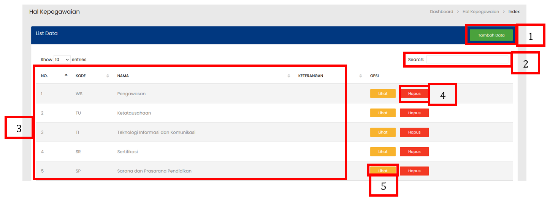This screenshot has height=197, width=550.
Task: View Teknologi Informasi dan Komunikasi entry
Action: [x=383, y=132]
